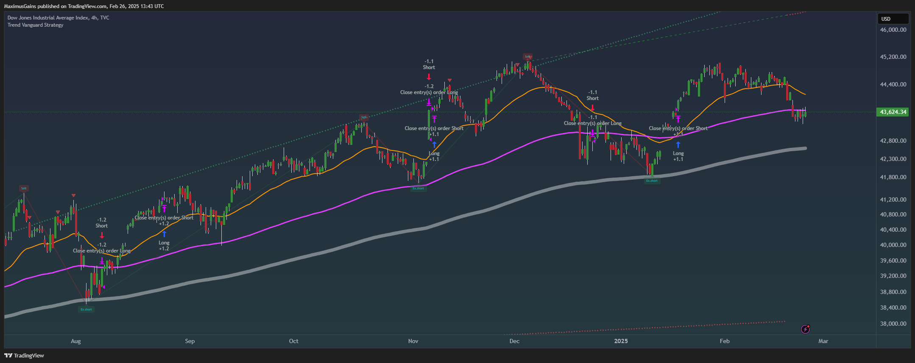Viewport: 915px width, 363px height.
Task: Click the 40,400.00 price axis label
Action: click(893, 230)
